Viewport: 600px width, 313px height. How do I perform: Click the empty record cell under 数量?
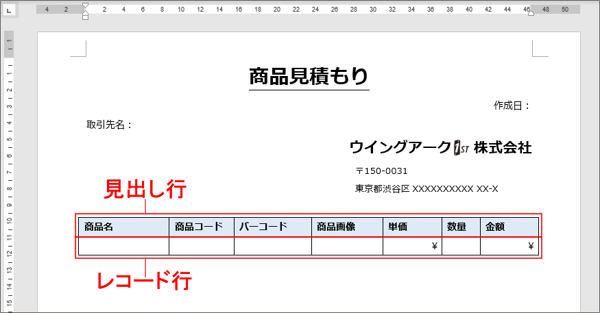click(461, 246)
